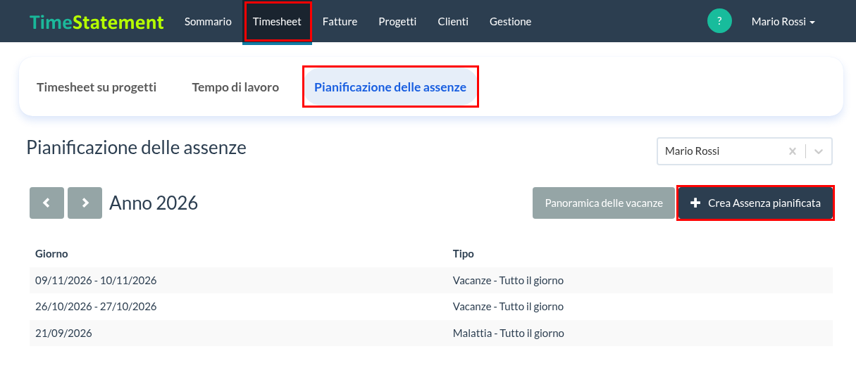Open the Fatture menu item

(x=340, y=22)
